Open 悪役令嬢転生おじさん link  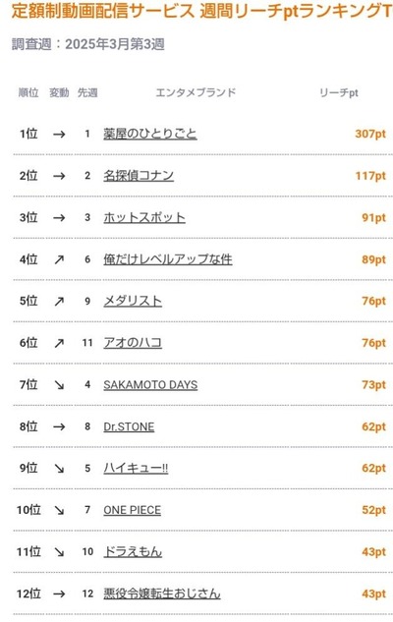click(162, 594)
